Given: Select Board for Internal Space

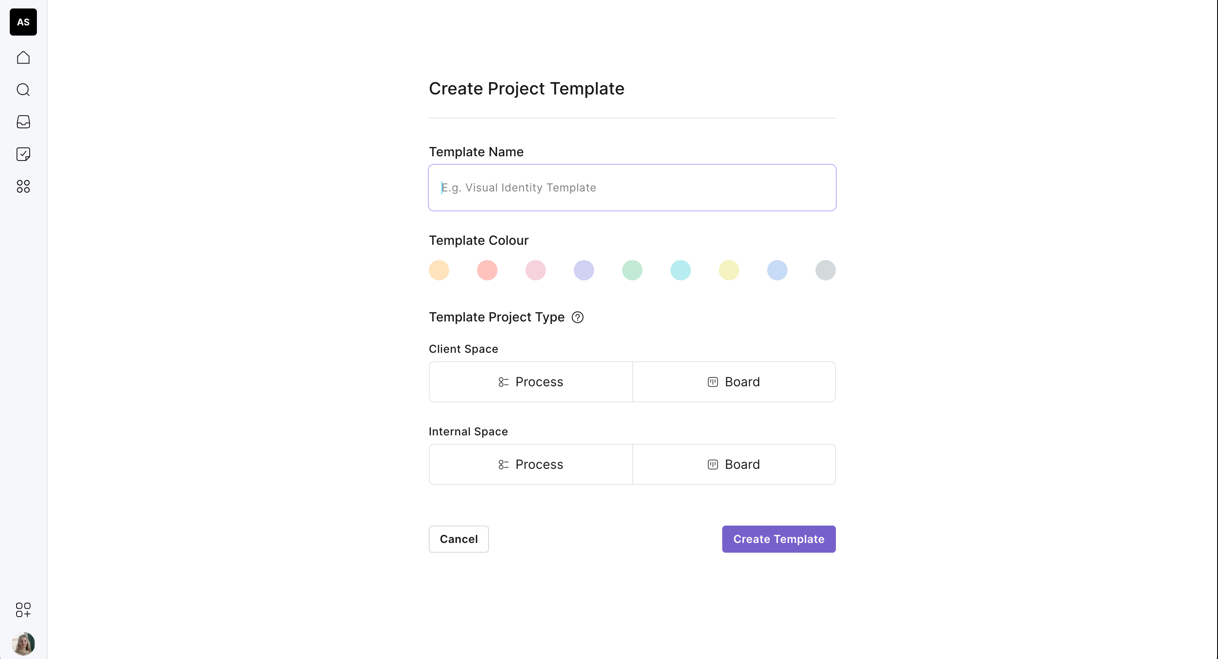Looking at the screenshot, I should point(734,465).
